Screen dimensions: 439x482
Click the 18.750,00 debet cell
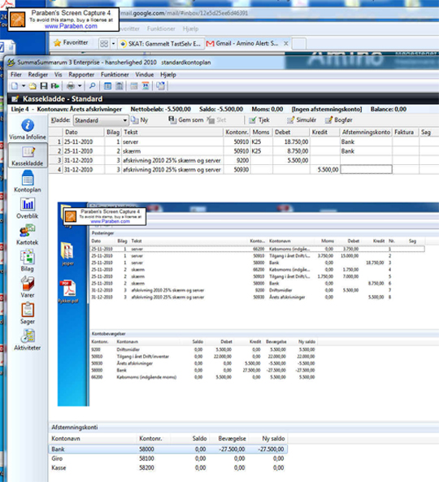291,142
